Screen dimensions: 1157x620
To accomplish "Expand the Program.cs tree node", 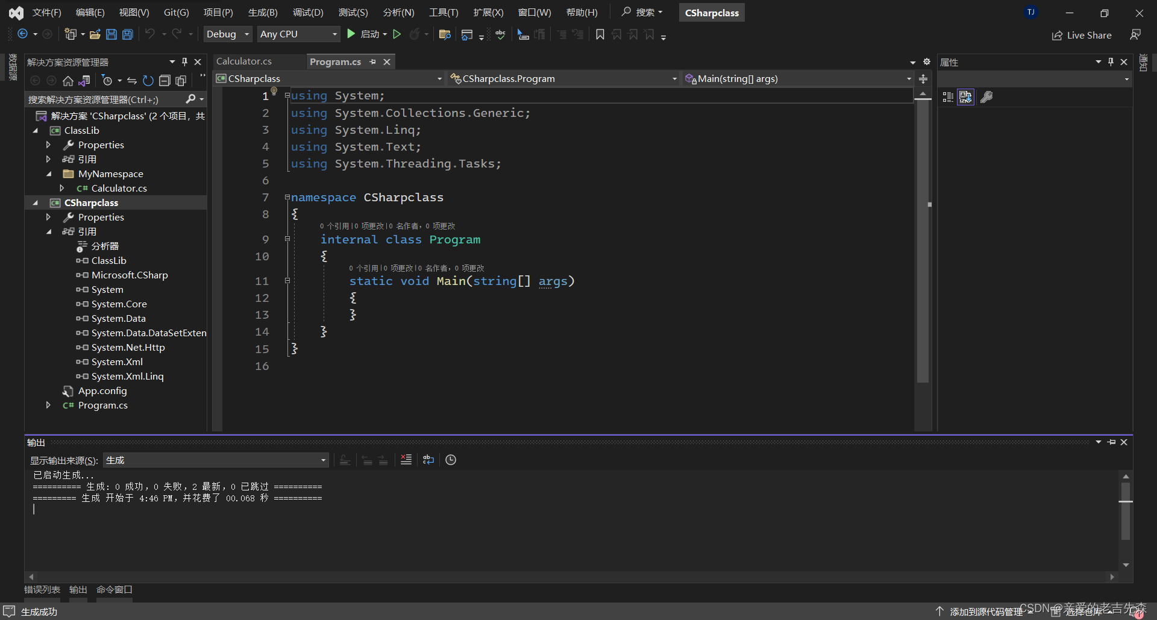I will tap(48, 405).
